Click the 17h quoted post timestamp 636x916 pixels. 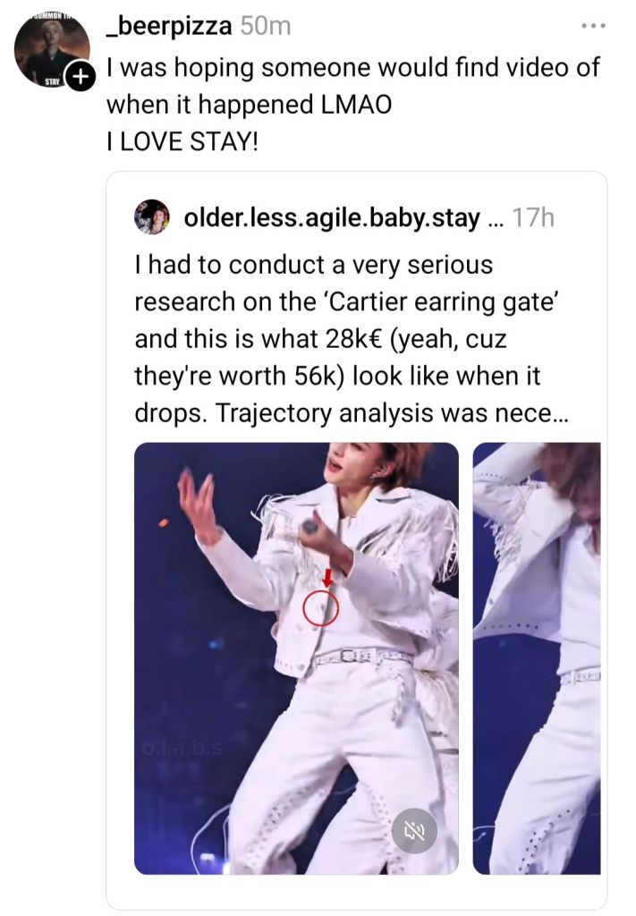point(536,218)
